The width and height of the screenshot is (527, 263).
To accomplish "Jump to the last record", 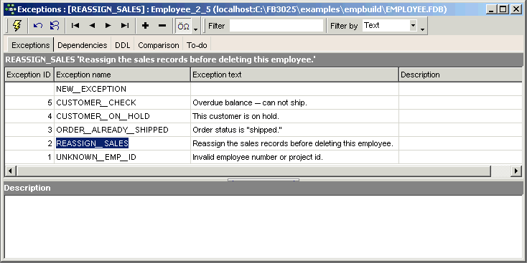I will pyautogui.click(x=125, y=26).
